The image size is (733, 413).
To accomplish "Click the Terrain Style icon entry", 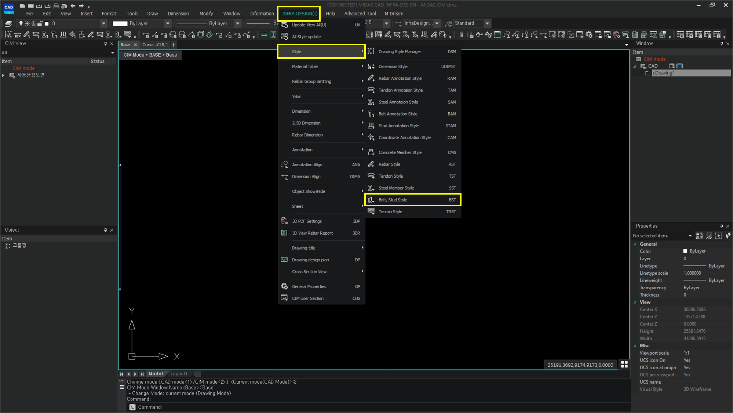I will (x=371, y=211).
